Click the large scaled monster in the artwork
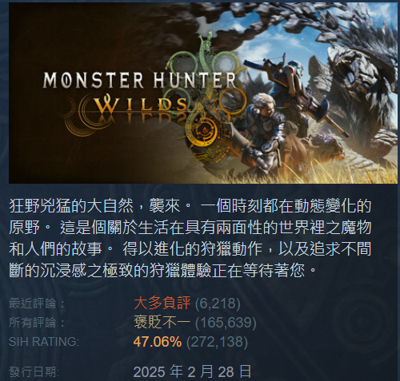Screen dimensions: 400x381 pyautogui.click(x=358, y=88)
